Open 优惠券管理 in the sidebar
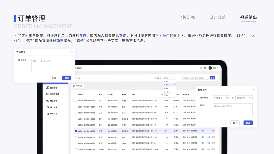Viewport: 274px width, 154px height. 54,94
